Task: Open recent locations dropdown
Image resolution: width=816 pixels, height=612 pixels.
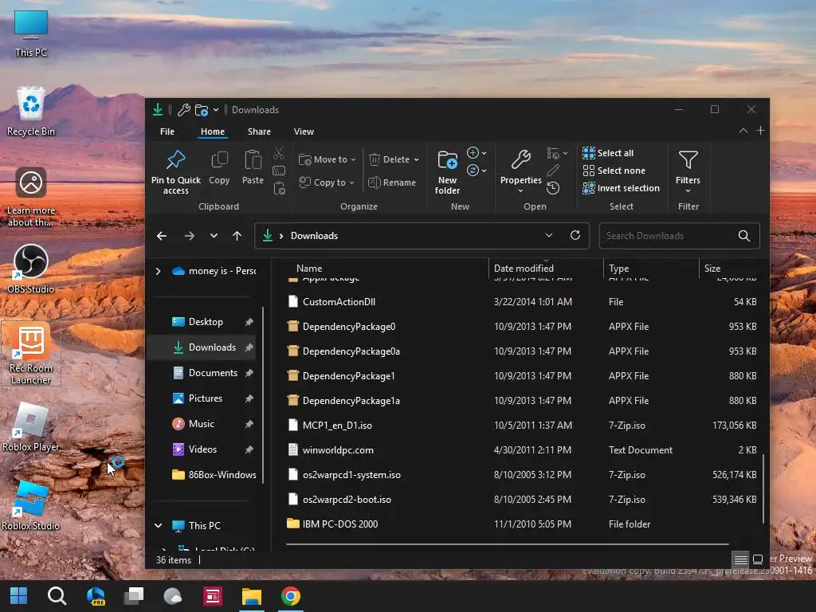Action: (214, 236)
